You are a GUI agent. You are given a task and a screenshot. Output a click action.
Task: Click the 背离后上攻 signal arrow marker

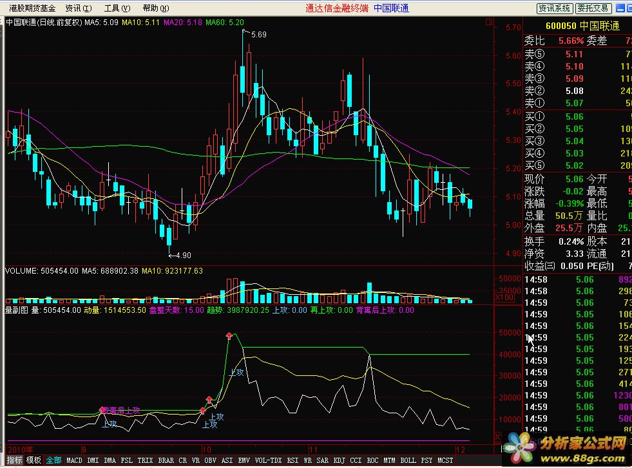pyautogui.click(x=102, y=410)
